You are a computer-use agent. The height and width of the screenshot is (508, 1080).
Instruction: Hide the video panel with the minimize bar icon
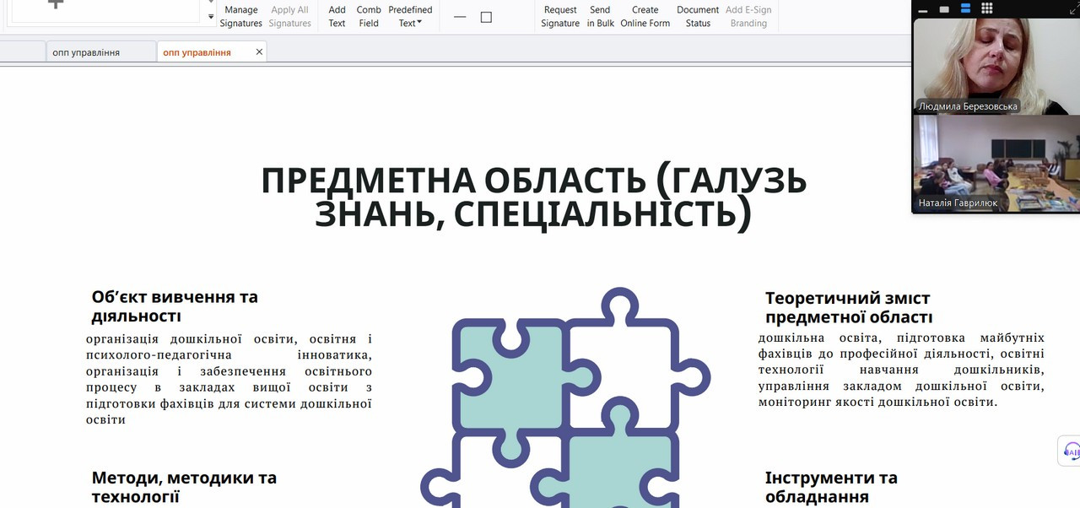pyautogui.click(x=923, y=9)
